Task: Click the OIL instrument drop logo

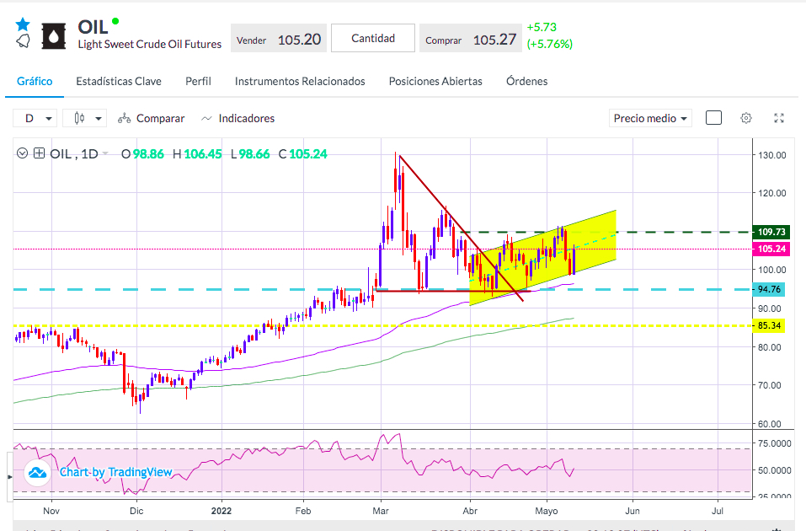Action: [x=54, y=36]
